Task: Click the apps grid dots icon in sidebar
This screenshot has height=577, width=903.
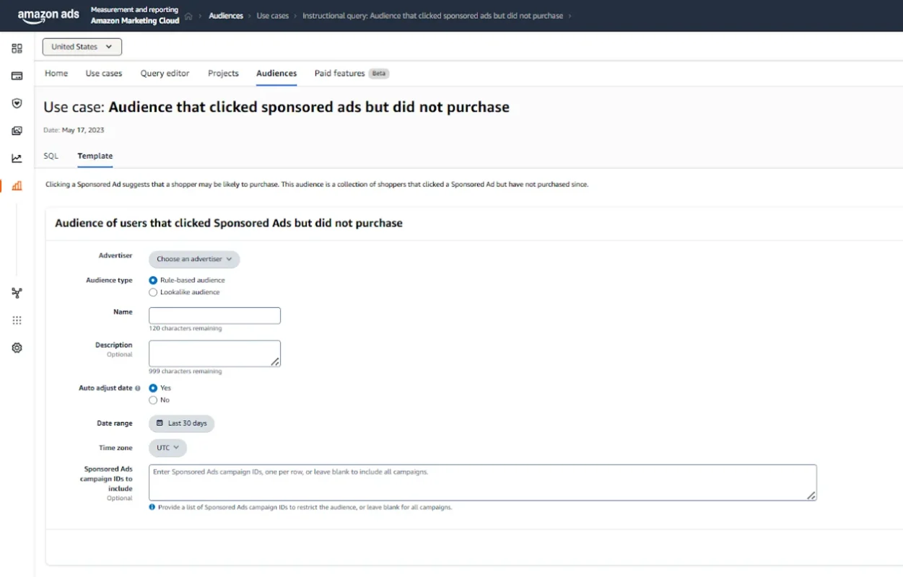Action: (x=17, y=320)
